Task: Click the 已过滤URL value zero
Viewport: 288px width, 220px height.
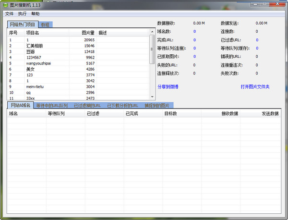Action: (x=257, y=40)
